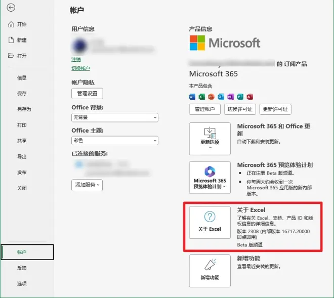This screenshot has height=298, width=334.
Task: Click the OneNote app icon
Action: coord(230,97)
